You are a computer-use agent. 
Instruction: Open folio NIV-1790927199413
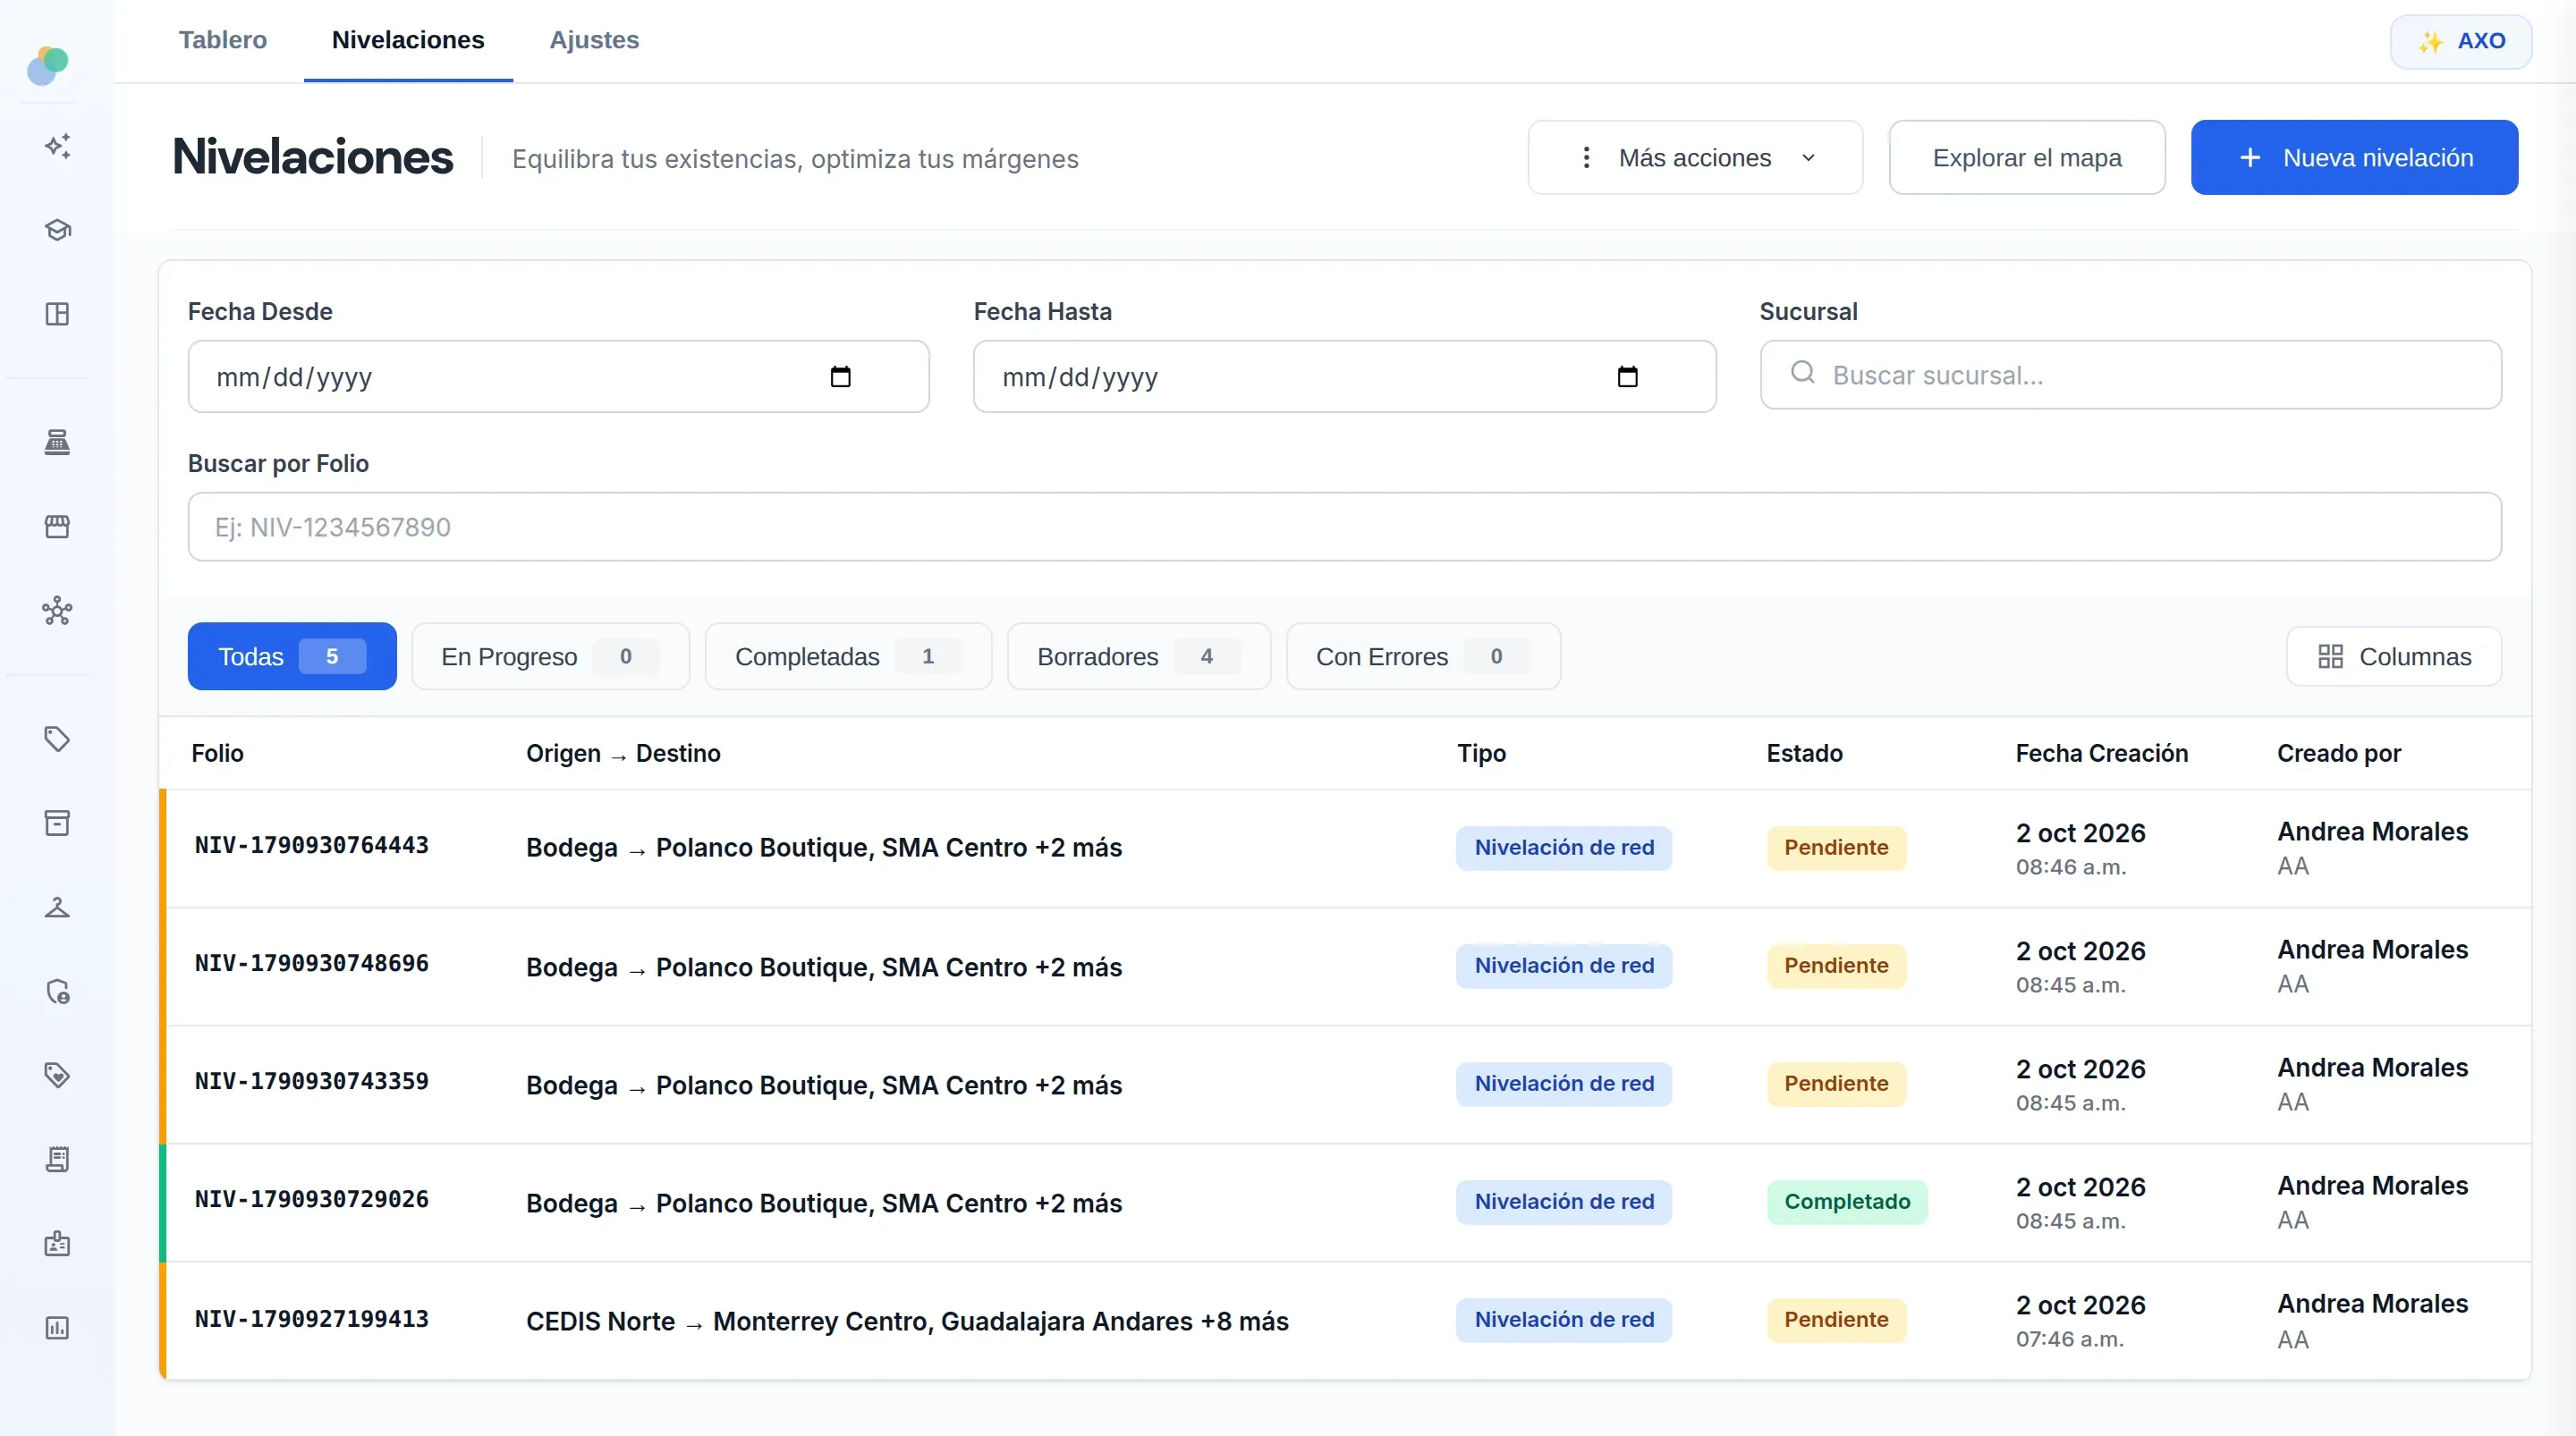312,1320
